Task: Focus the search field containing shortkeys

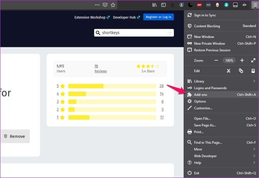Action: (134, 33)
